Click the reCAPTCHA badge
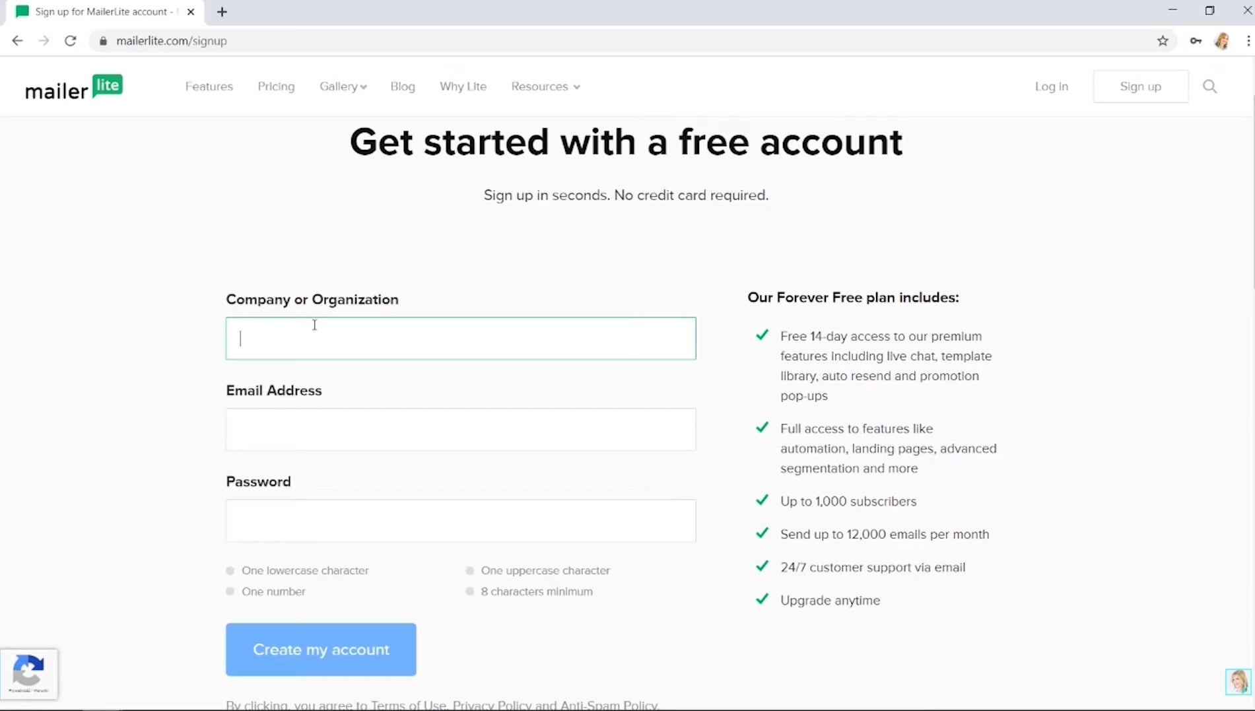1255x711 pixels. (x=29, y=673)
